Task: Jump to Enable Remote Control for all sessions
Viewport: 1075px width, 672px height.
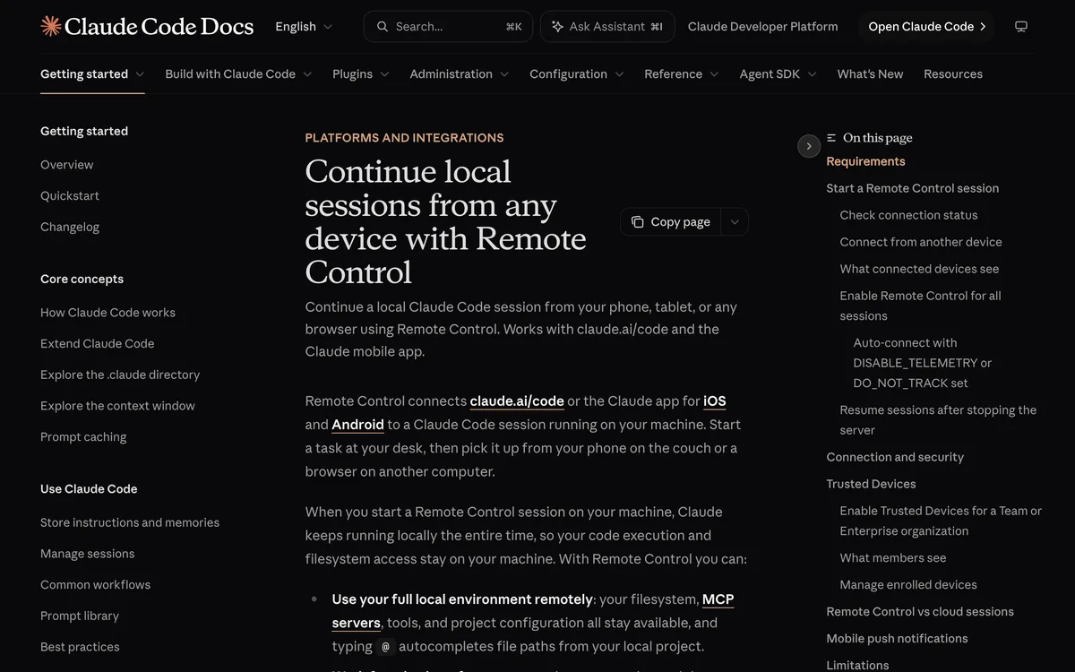Action: 920,306
